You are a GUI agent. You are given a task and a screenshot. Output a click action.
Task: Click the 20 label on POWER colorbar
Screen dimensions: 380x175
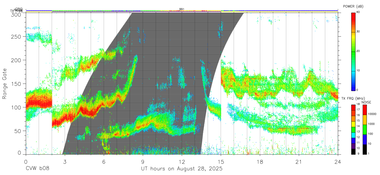point(359,51)
